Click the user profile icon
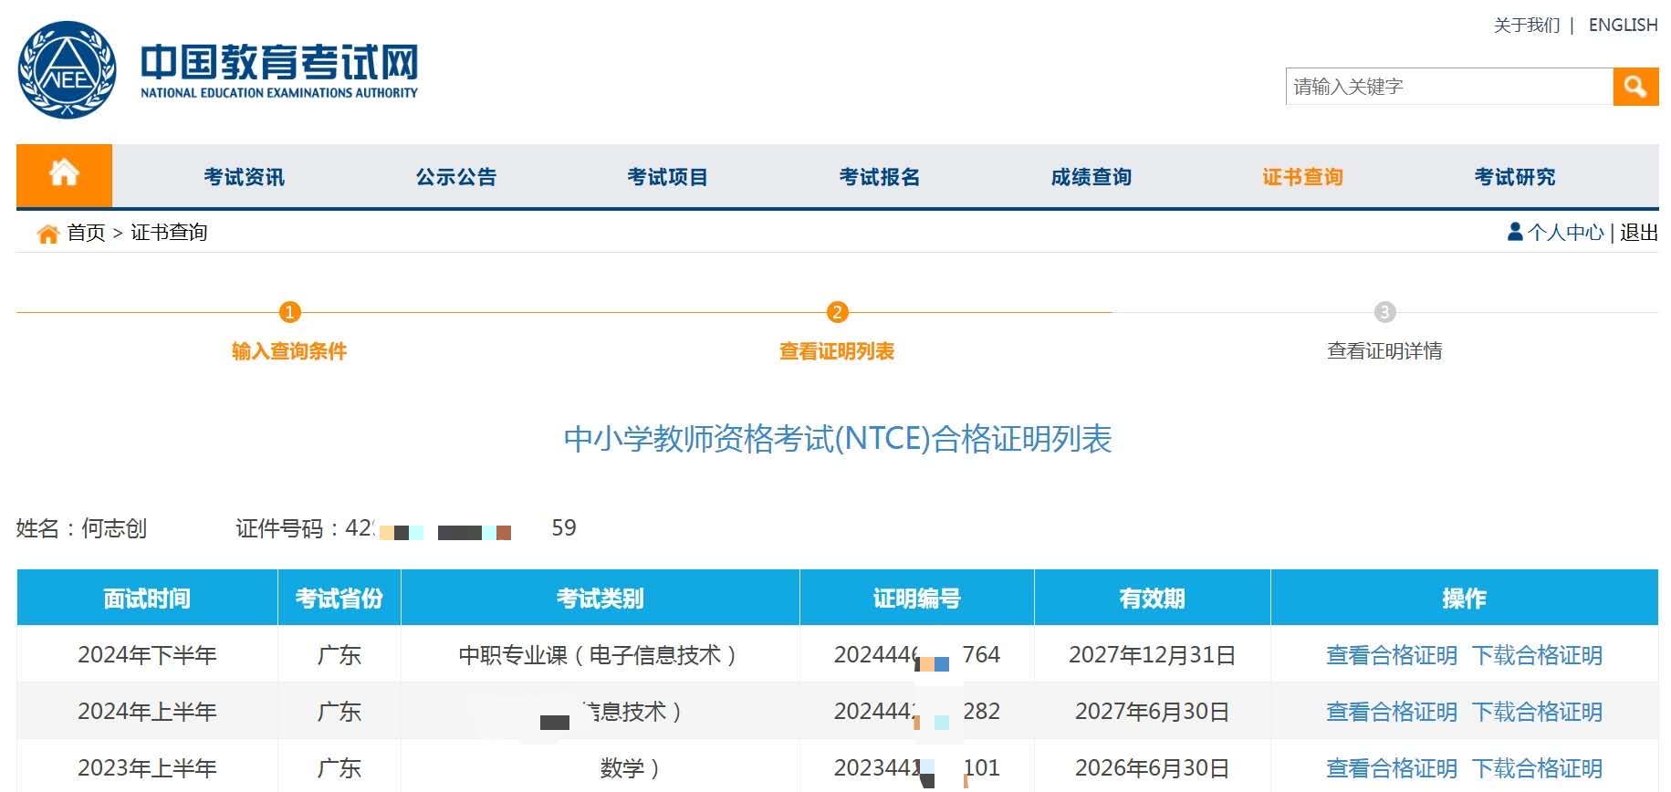Viewport: 1671px width, 792px height. click(x=1515, y=232)
